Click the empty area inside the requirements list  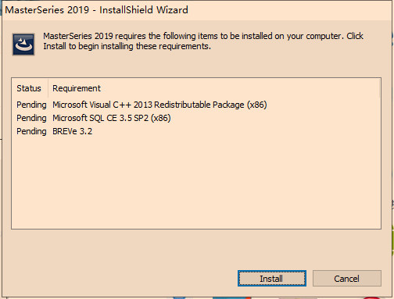pyautogui.click(x=196, y=182)
